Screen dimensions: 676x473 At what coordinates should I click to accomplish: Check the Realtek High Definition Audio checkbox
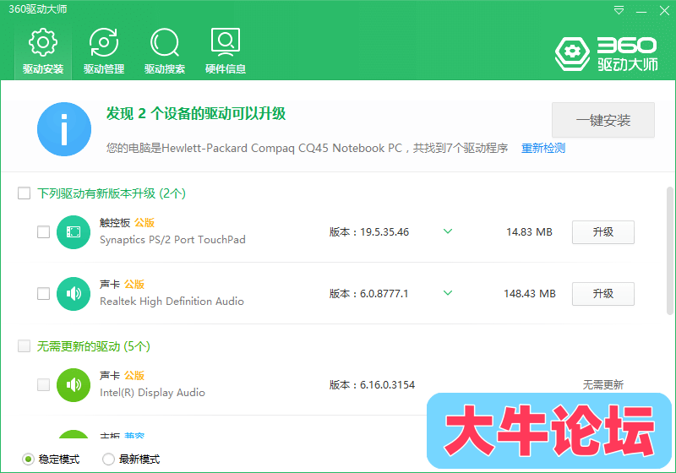(44, 293)
